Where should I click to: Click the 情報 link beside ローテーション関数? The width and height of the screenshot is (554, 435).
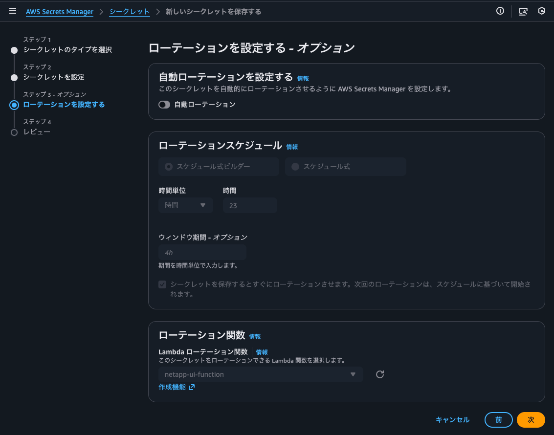255,336
